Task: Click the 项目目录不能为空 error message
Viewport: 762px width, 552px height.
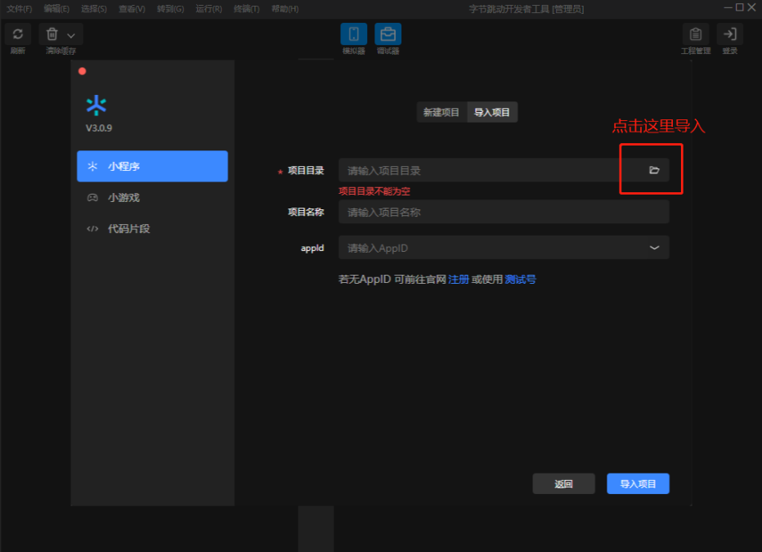Action: point(374,191)
